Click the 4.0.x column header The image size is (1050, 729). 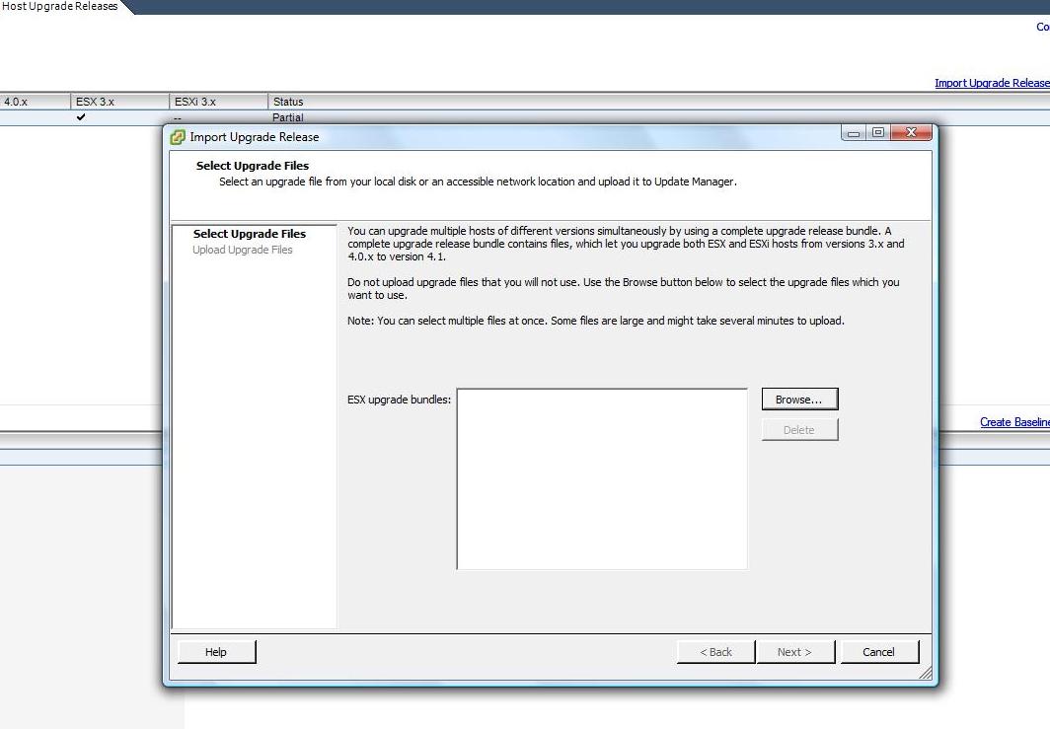tap(35, 102)
